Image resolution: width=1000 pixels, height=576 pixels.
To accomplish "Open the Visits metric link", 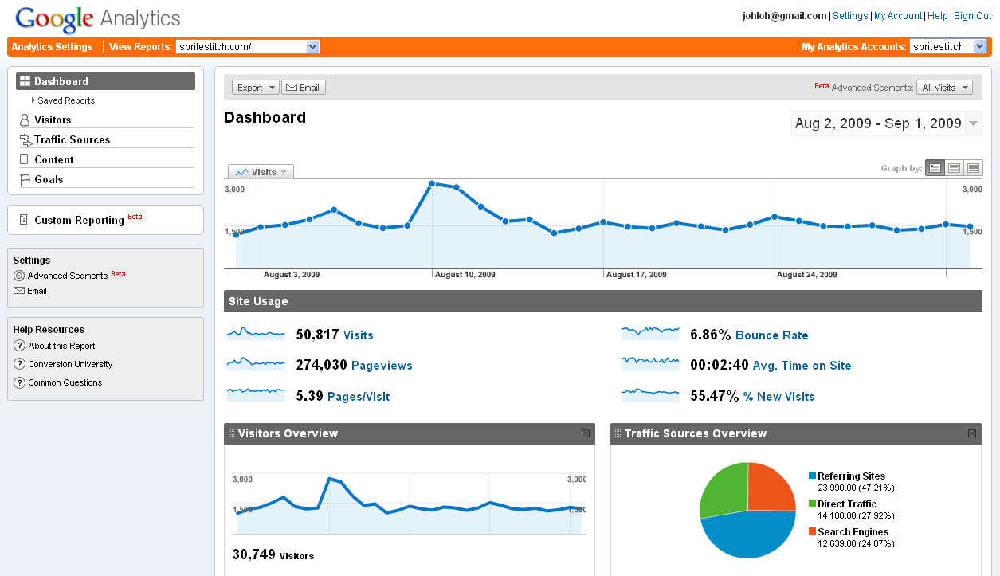I will [359, 335].
